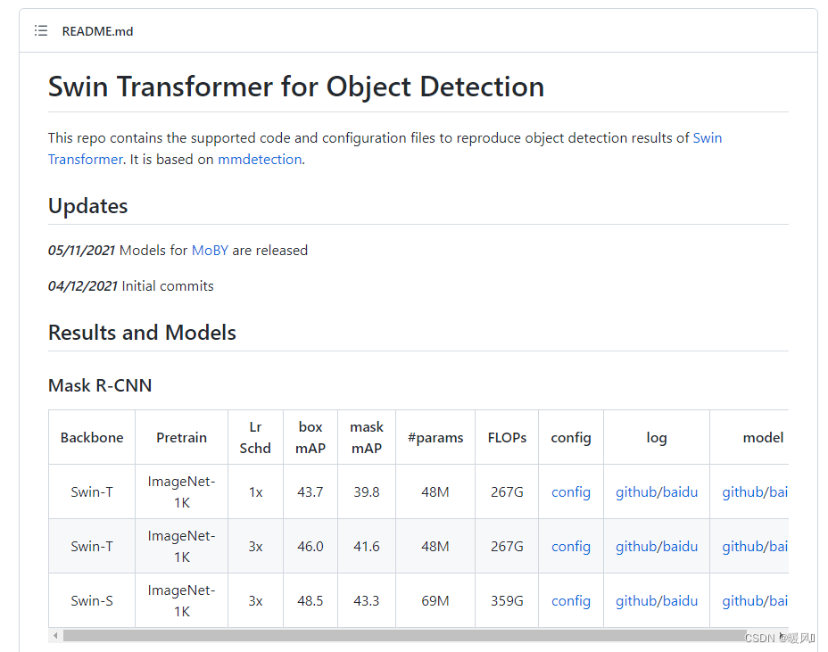Open config link for Swin-T 1x row
This screenshot has height=652, width=828.
571,492
